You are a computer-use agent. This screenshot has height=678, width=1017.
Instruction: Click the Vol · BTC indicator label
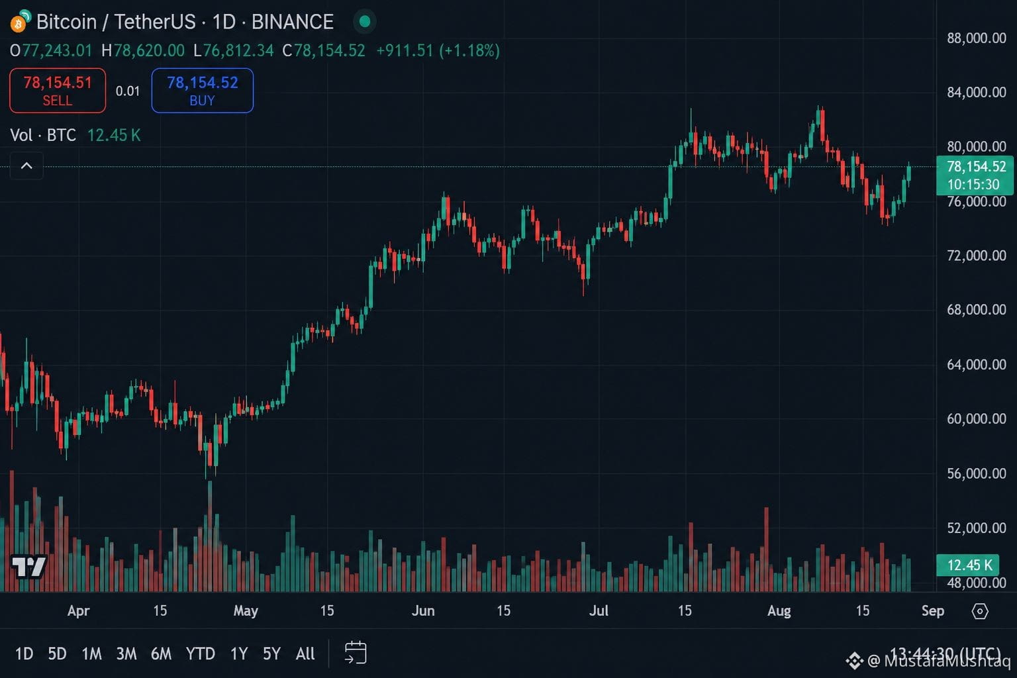[43, 135]
